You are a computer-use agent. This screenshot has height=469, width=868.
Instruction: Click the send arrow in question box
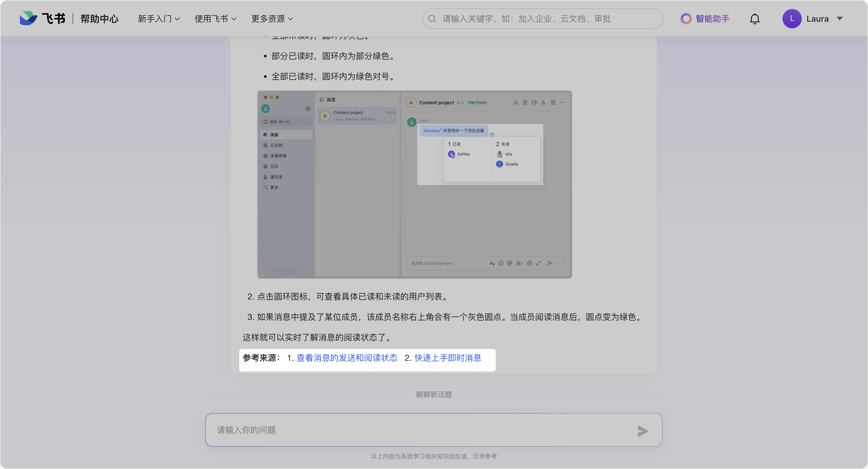642,431
